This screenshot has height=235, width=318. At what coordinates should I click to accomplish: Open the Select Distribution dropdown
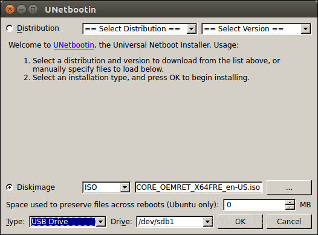140,29
